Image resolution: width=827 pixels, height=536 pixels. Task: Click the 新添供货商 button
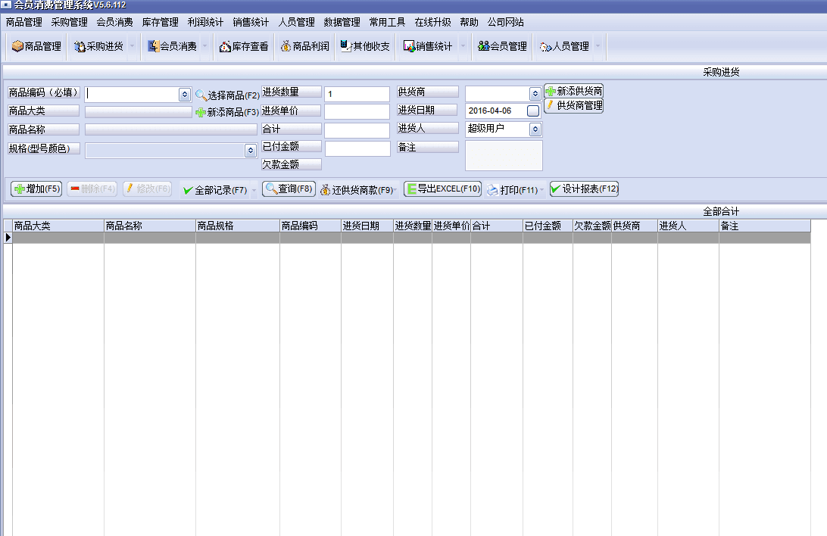[573, 91]
